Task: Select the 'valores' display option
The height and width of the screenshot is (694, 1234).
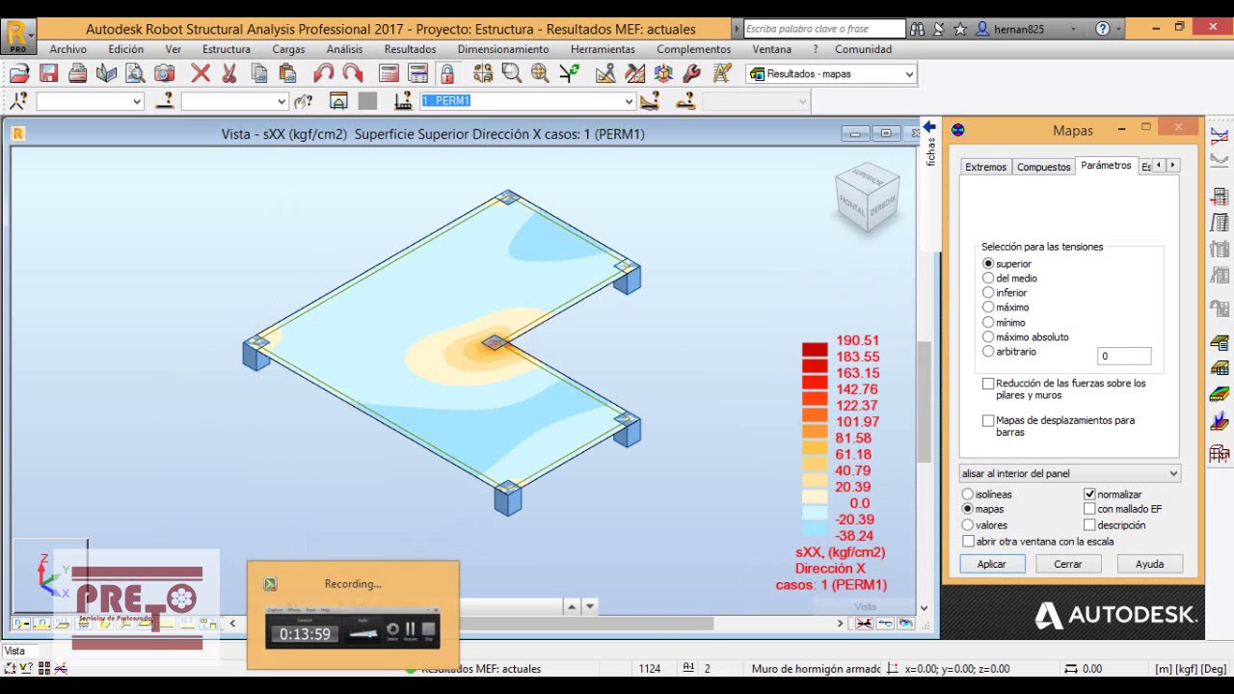Action: (x=968, y=525)
